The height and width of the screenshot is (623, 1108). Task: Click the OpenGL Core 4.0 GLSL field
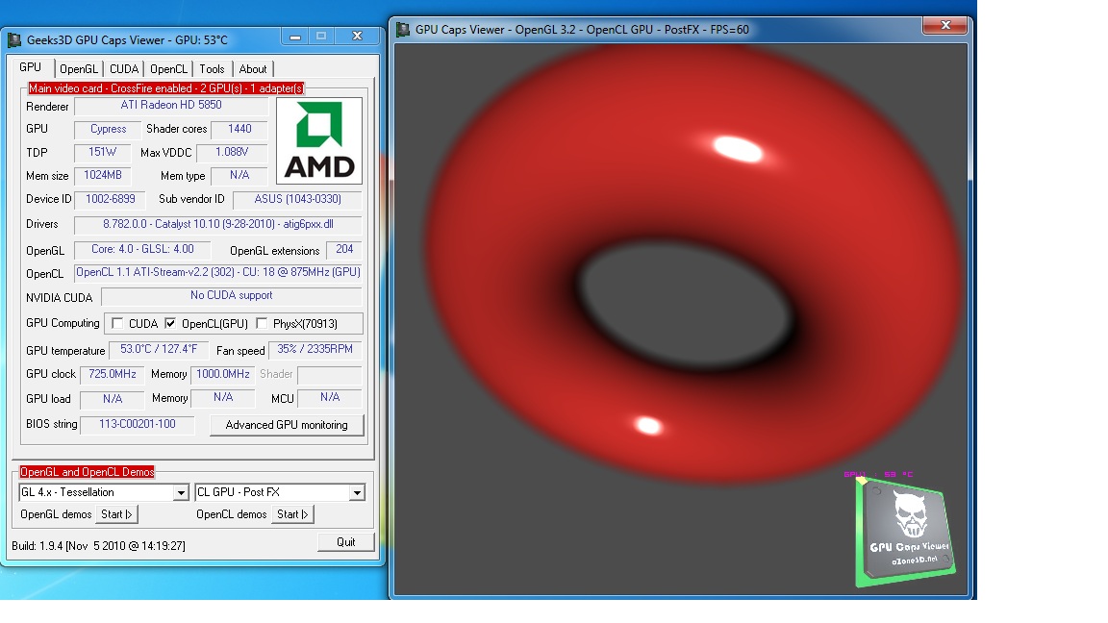(x=142, y=250)
